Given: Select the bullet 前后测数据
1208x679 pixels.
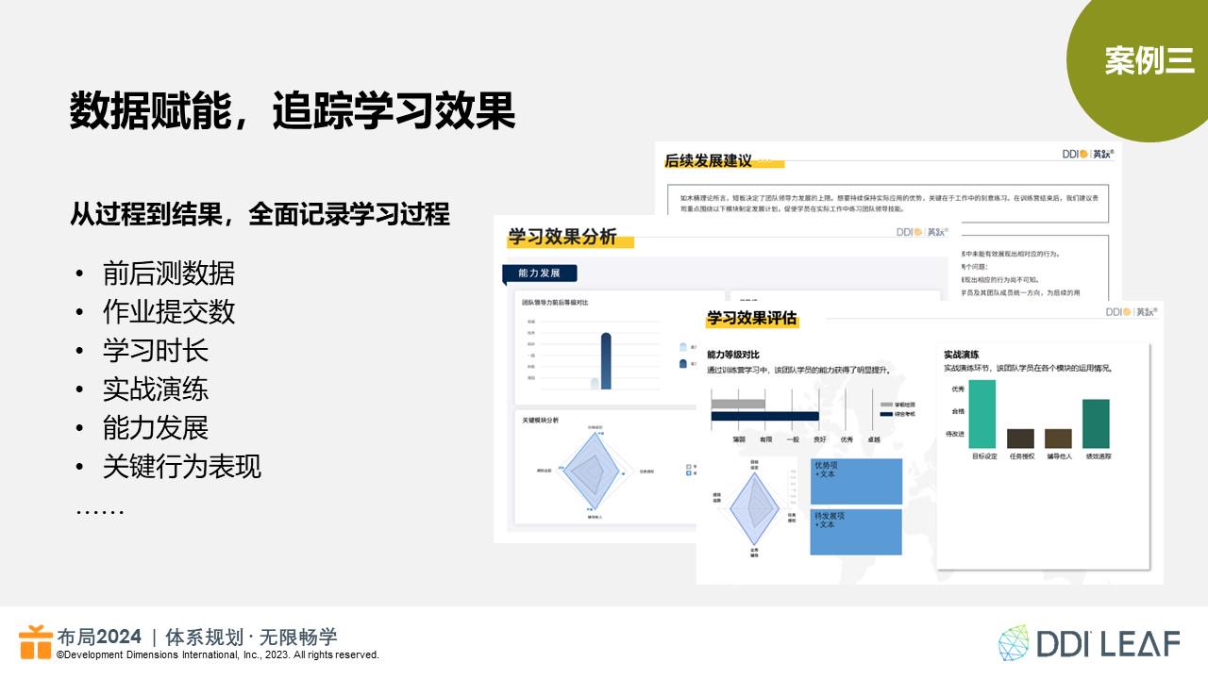Looking at the screenshot, I should pos(169,273).
